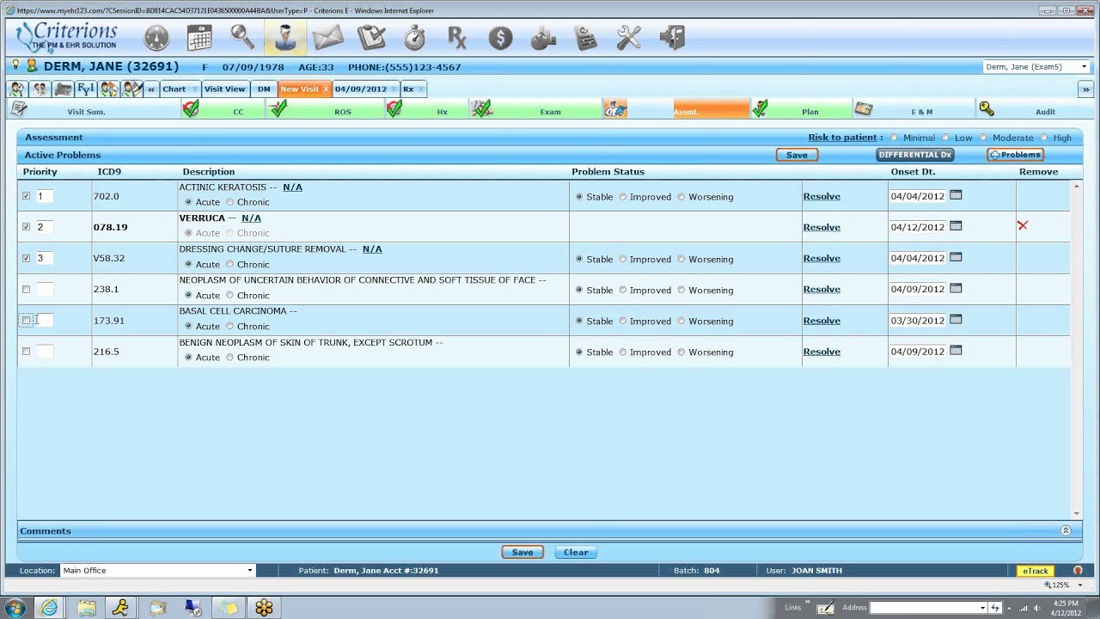Open the Location Main Office dropdown

pyautogui.click(x=250, y=571)
